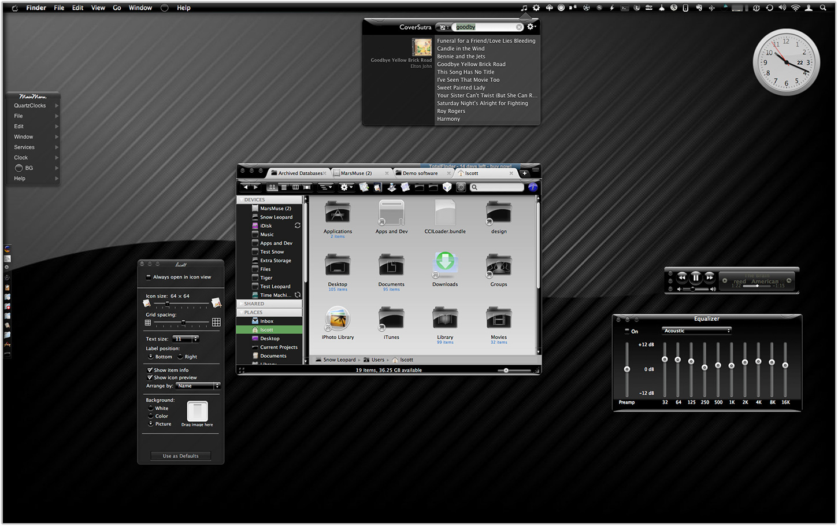838x526 pixels.
Task: Choose Color background option
Action: (151, 416)
